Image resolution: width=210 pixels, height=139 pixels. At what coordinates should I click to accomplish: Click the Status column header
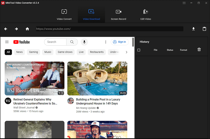click(170, 50)
